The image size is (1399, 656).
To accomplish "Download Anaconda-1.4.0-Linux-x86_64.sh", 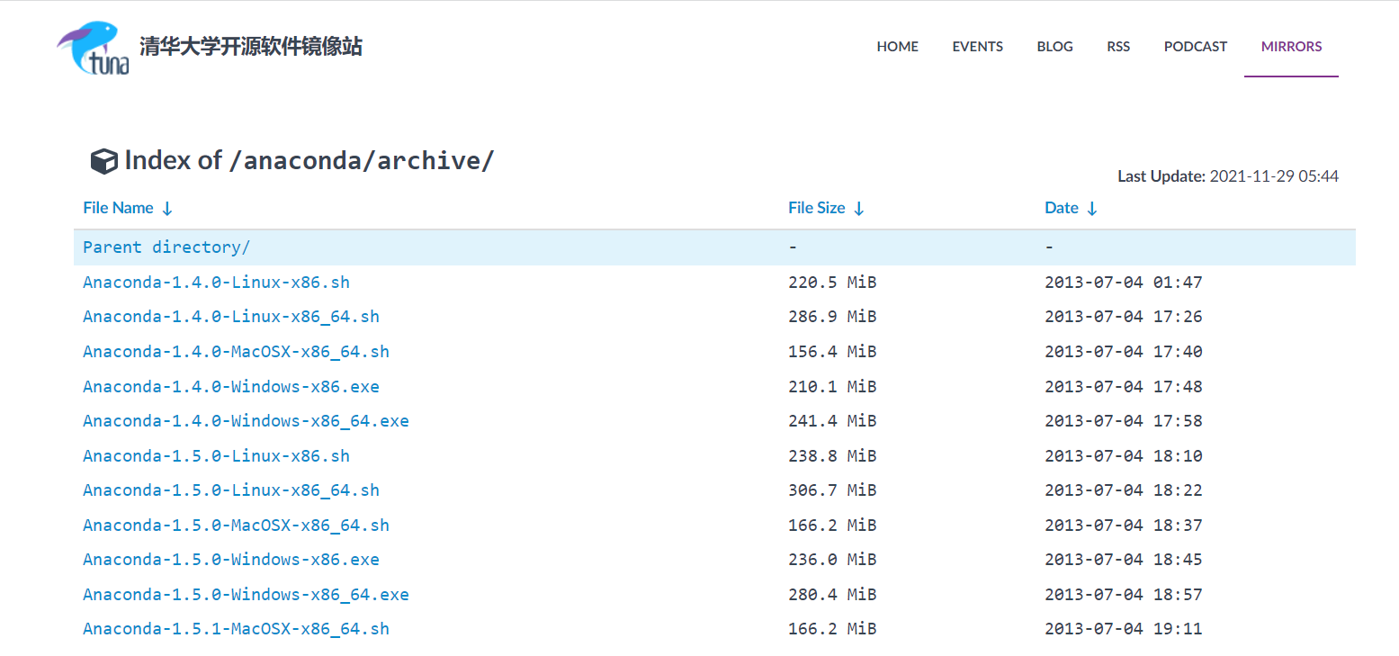I will point(231,317).
